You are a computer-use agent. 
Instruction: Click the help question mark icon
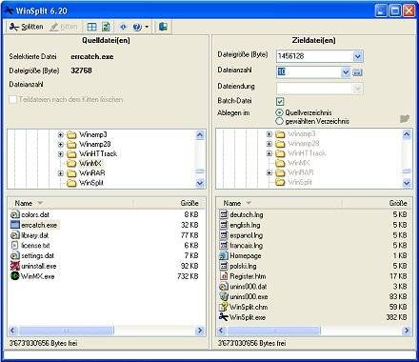(x=137, y=27)
